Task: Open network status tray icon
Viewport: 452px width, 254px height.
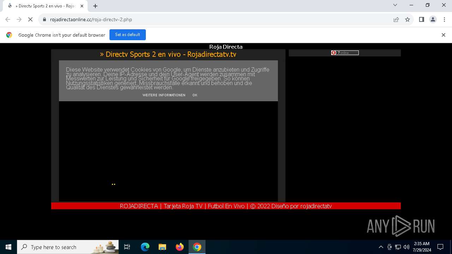Action: (x=398, y=247)
